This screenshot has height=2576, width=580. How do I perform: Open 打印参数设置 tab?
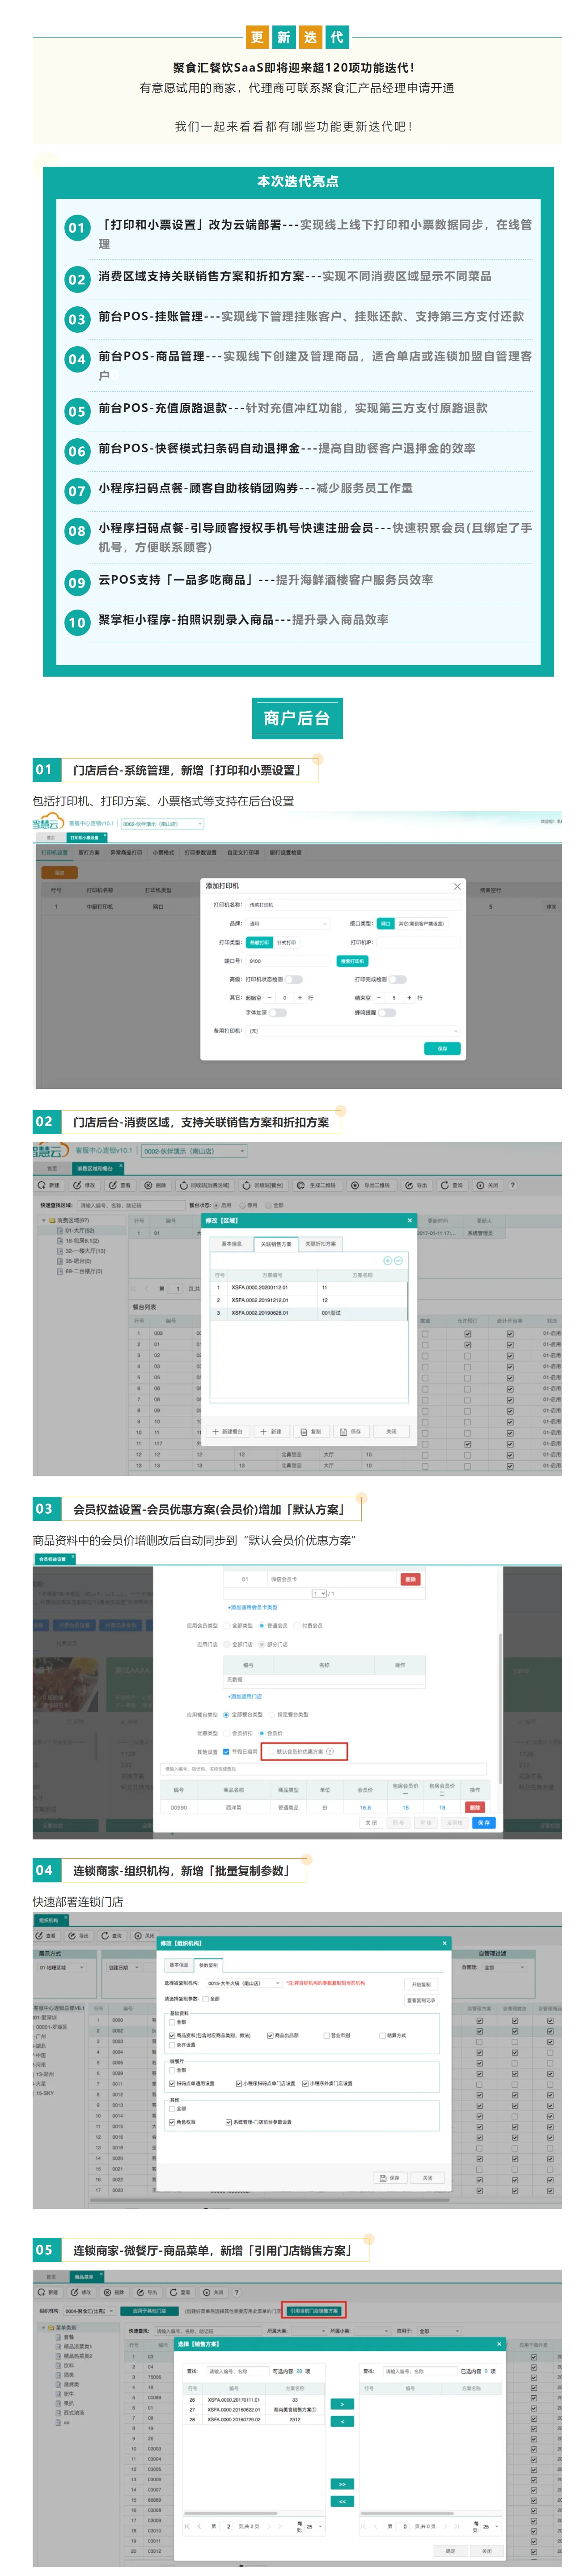[200, 853]
